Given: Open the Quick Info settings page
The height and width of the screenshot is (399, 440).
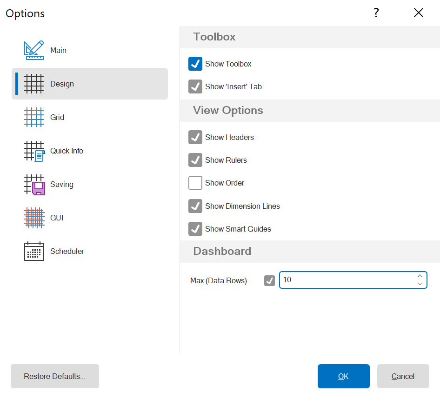Looking at the screenshot, I should (x=67, y=151).
